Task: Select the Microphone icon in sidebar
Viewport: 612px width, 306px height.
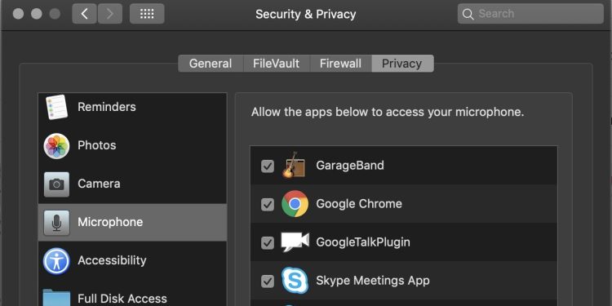Action: (x=56, y=223)
